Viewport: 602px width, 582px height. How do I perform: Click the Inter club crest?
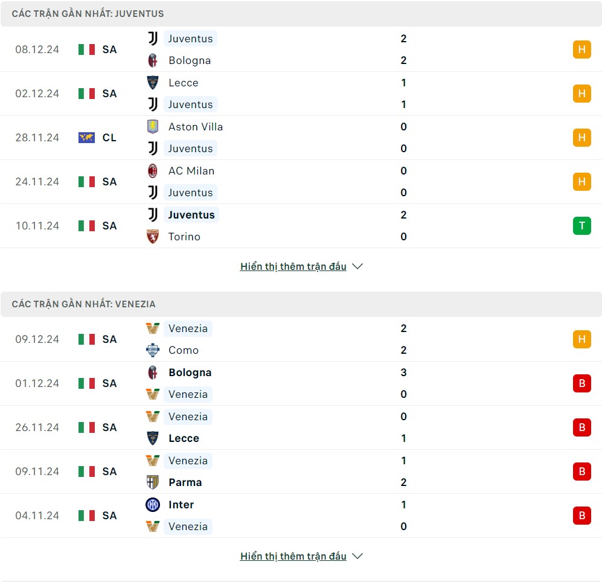153,505
